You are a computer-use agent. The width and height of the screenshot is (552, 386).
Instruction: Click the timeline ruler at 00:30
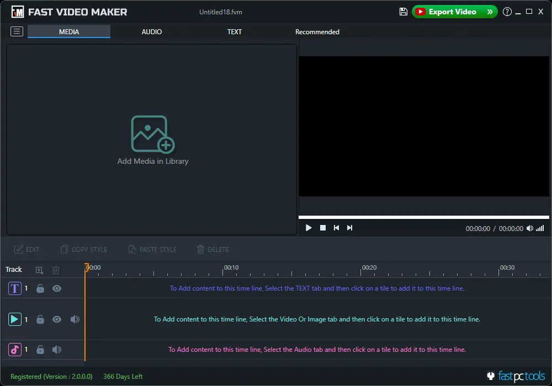(x=507, y=267)
